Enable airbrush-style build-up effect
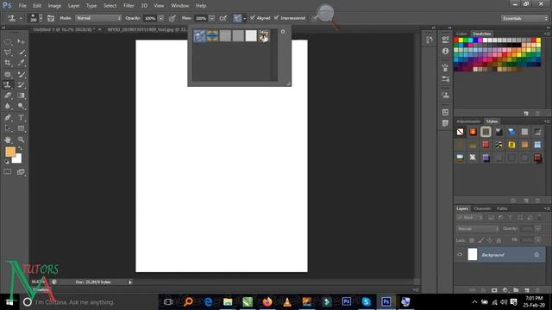Screen dimensions: 552x310 (x=223, y=18)
